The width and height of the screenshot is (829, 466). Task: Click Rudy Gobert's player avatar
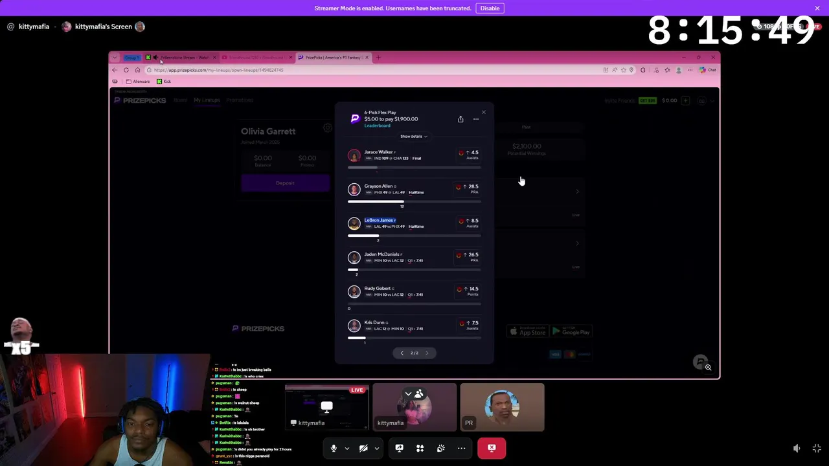[x=354, y=291]
